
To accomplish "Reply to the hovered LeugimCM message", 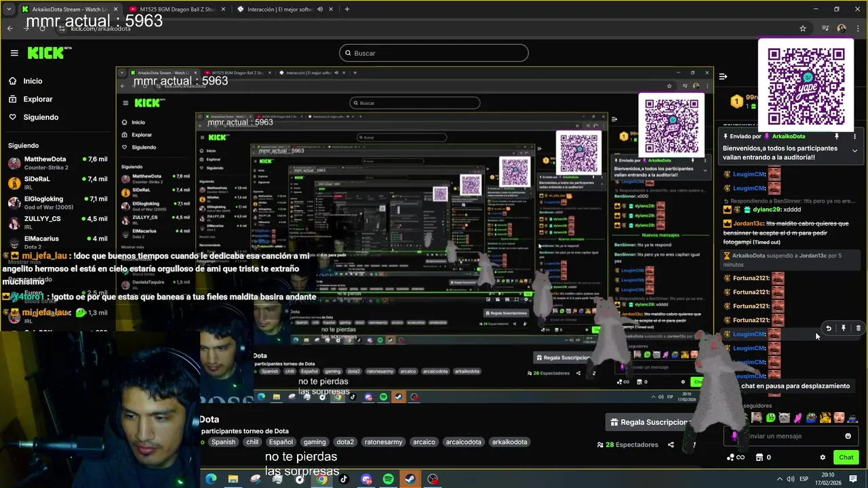I will click(829, 328).
